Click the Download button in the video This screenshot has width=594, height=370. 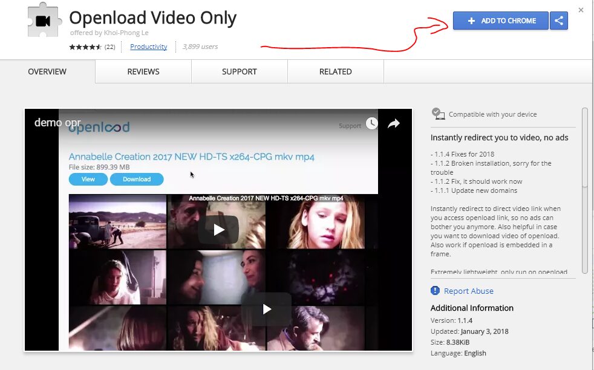point(137,179)
